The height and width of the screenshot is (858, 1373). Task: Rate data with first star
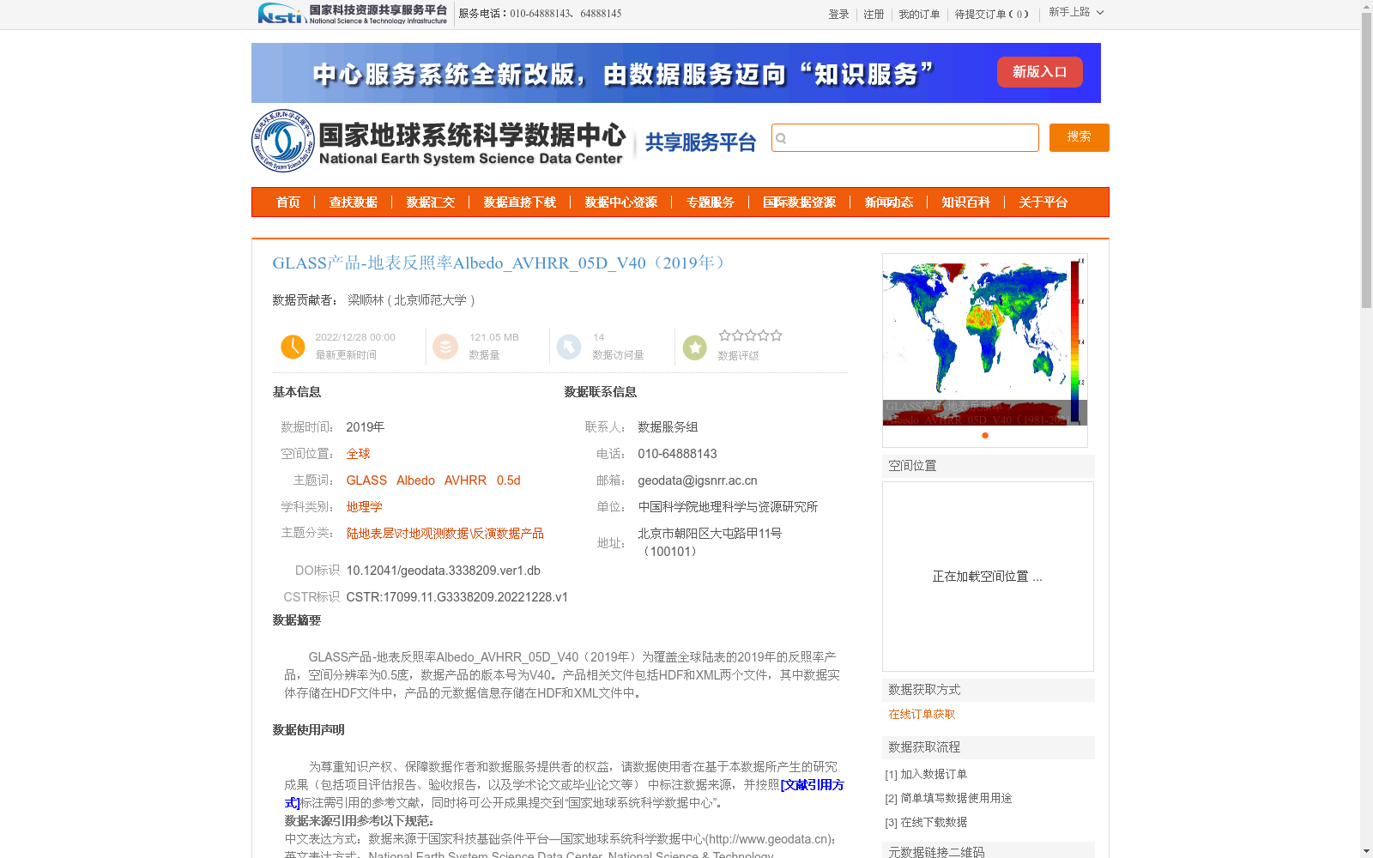coord(725,335)
